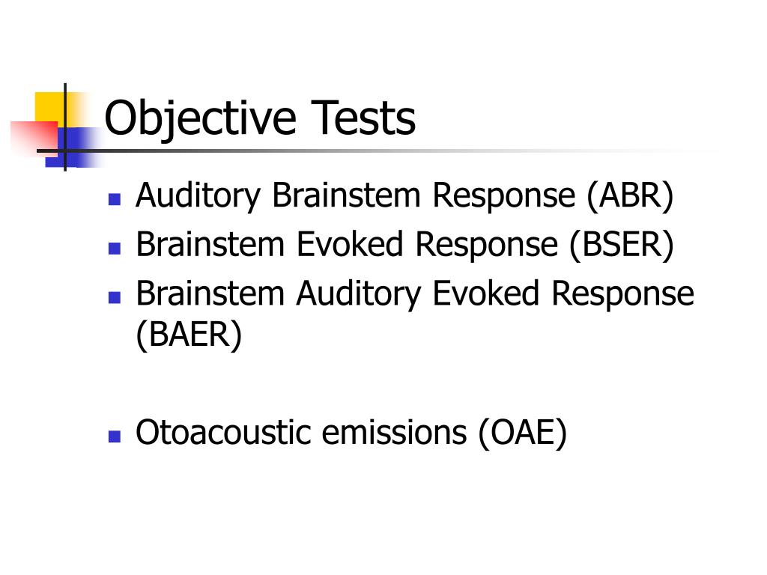Select the 'Objective Tests' slide title

coord(260,119)
